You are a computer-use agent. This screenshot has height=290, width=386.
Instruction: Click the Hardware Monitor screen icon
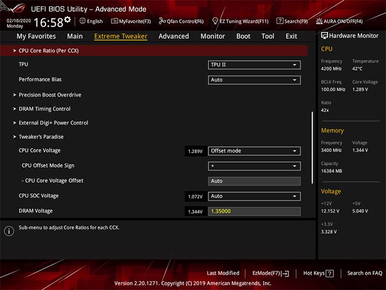[x=324, y=36]
